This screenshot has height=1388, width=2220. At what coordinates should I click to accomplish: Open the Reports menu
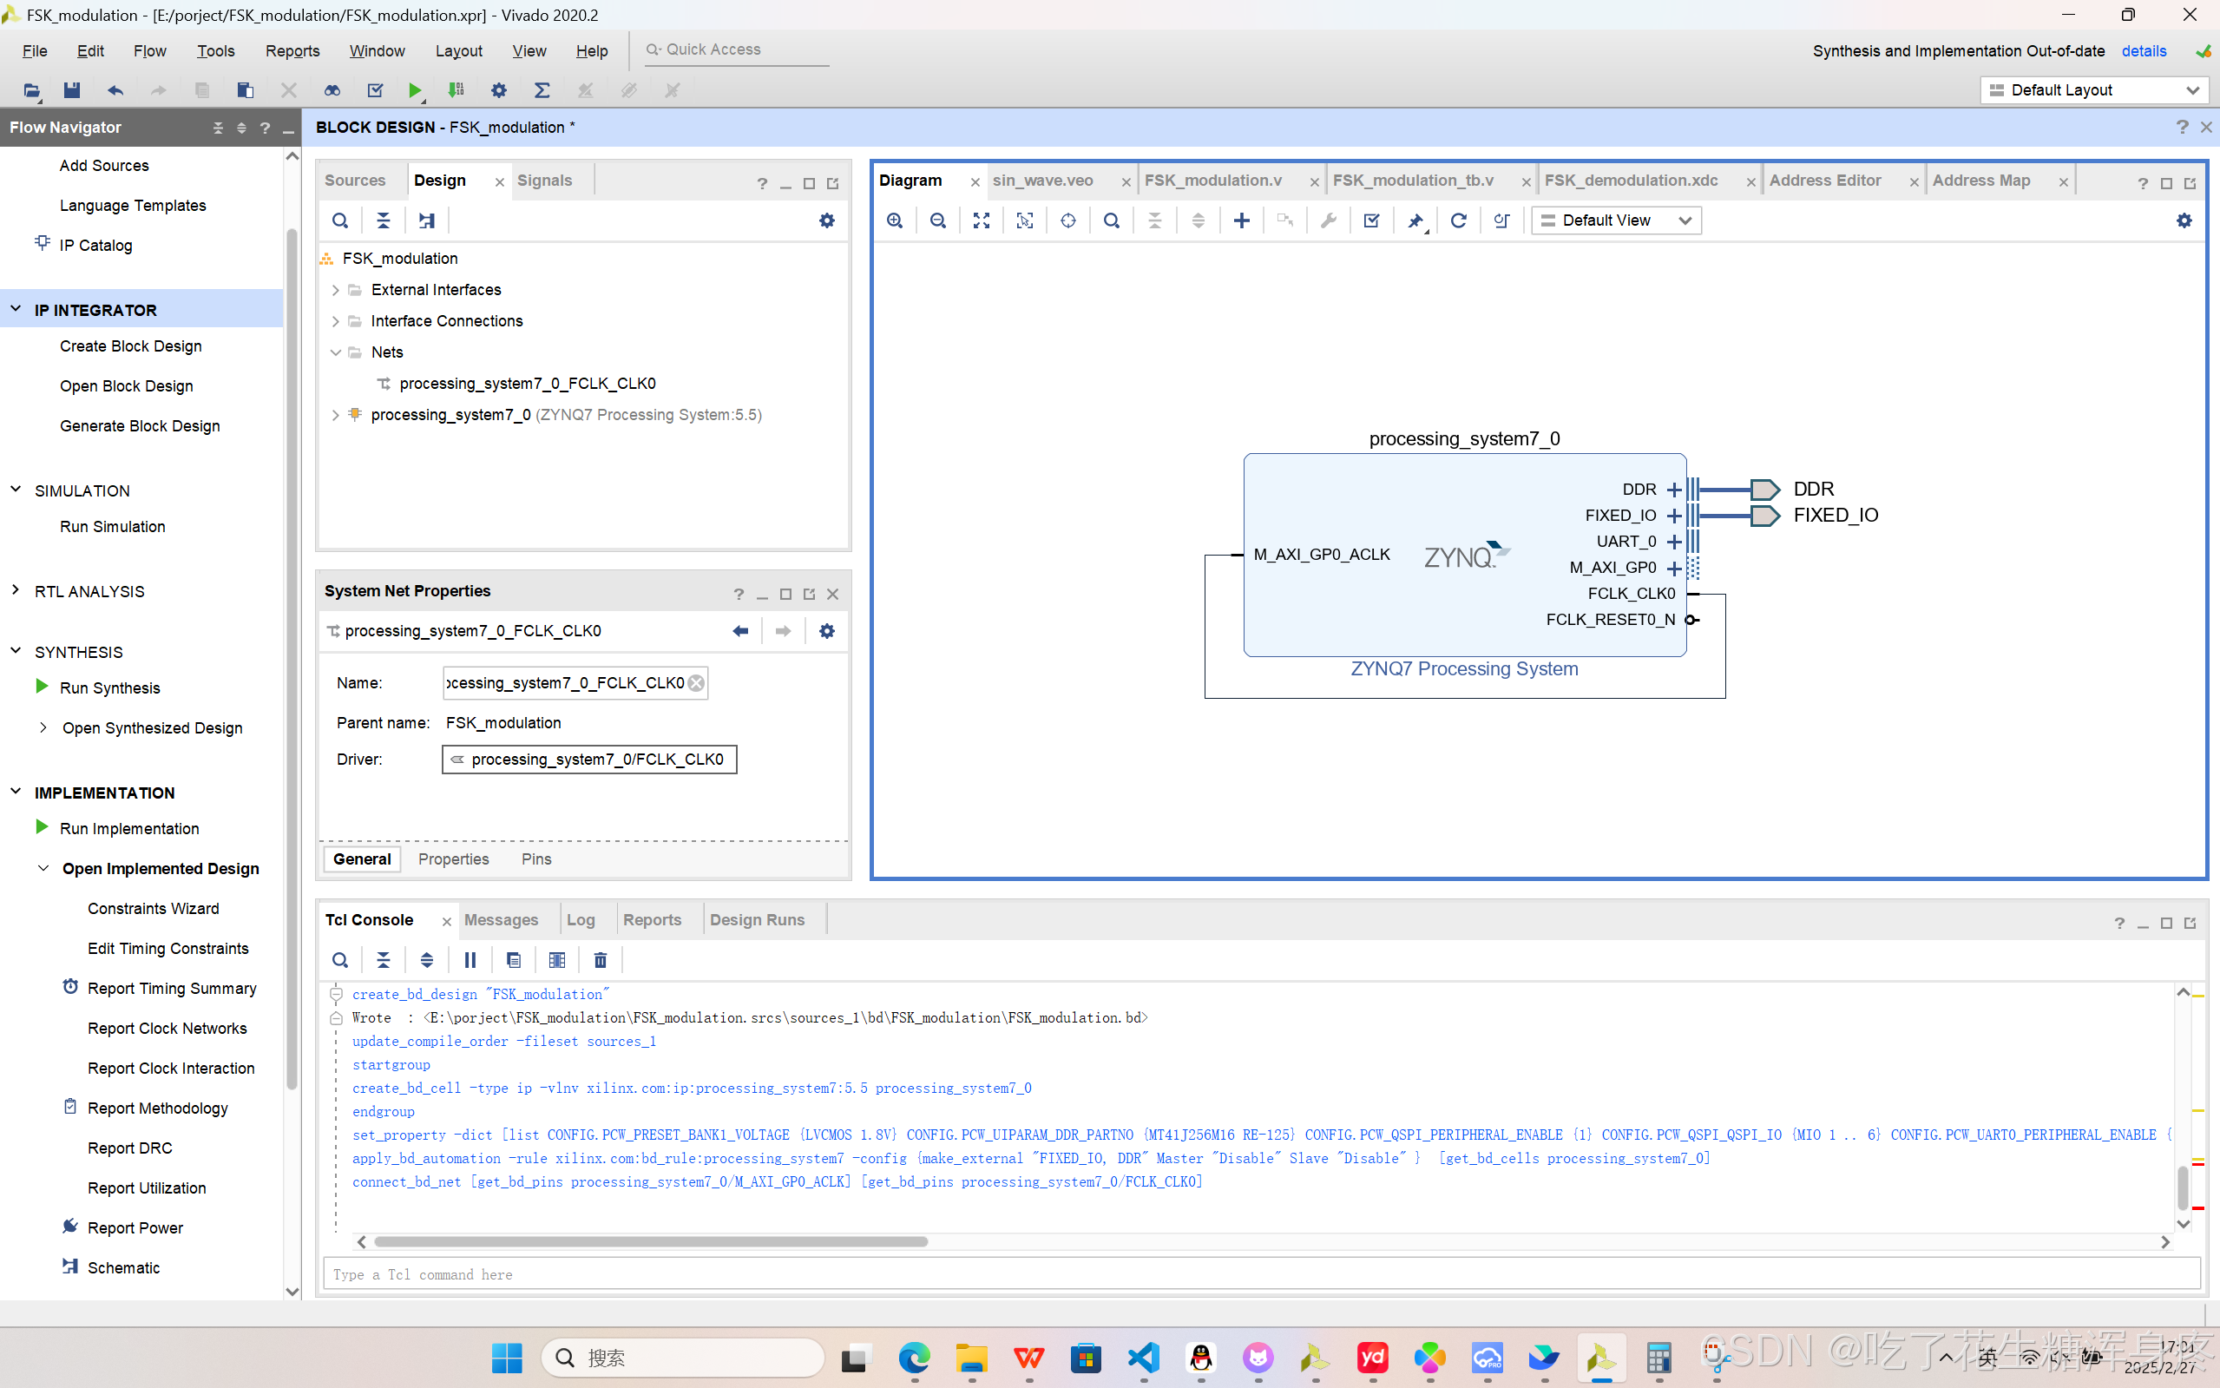pos(292,50)
